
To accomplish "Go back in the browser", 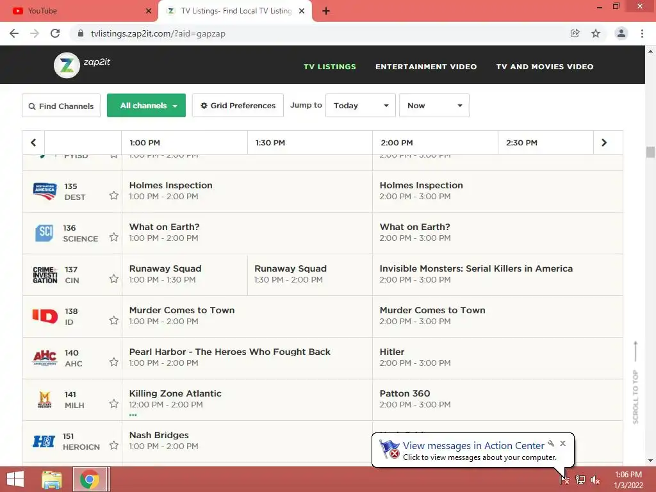I will (x=14, y=33).
